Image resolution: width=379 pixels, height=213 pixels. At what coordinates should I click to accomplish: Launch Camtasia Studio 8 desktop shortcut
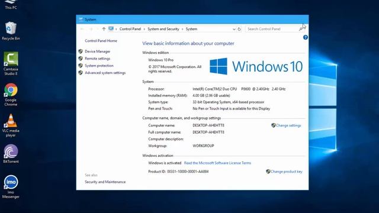click(11, 63)
